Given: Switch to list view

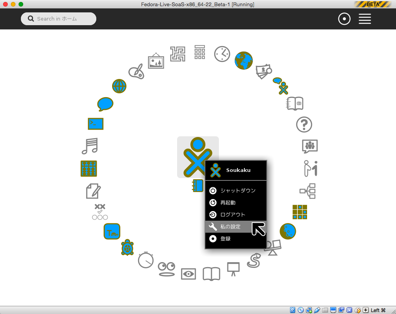Looking at the screenshot, I should (365, 19).
